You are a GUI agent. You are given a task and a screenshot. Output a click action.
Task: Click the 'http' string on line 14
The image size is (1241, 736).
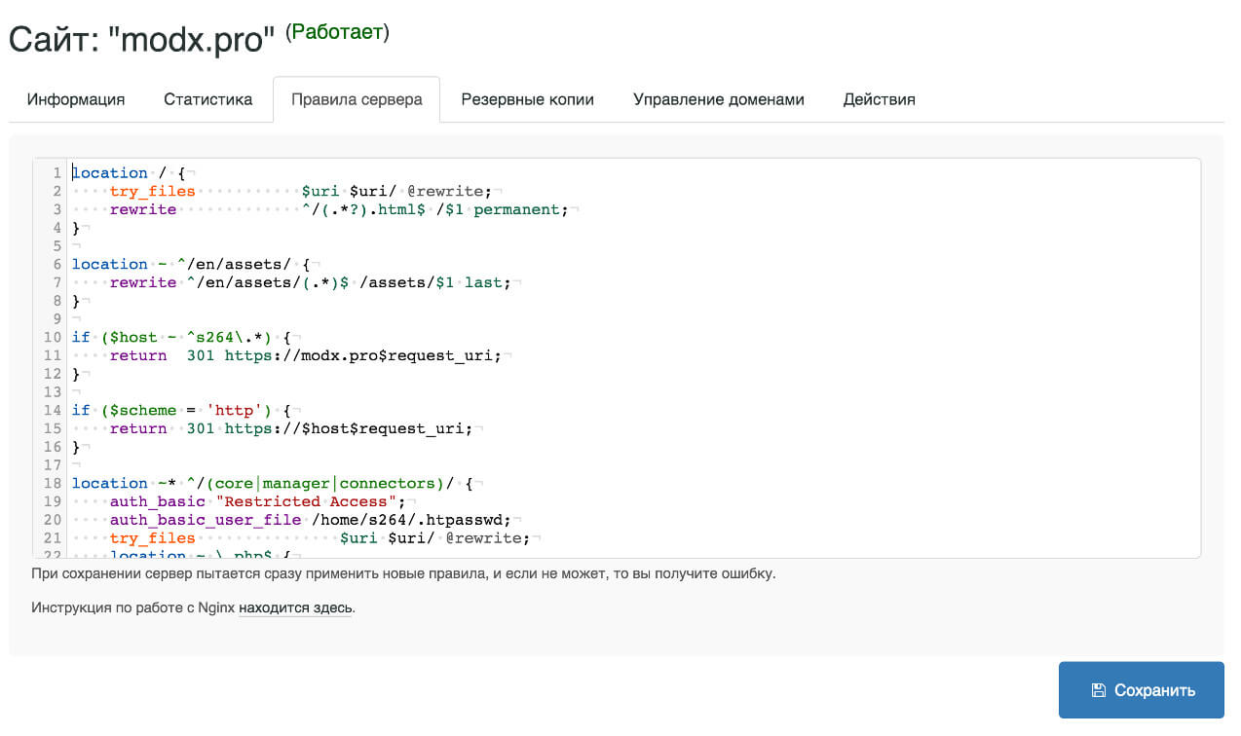[234, 410]
